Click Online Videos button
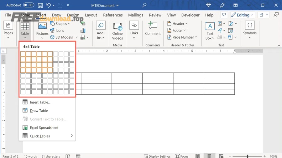The width and height of the screenshot is (282, 158). click(x=118, y=31)
